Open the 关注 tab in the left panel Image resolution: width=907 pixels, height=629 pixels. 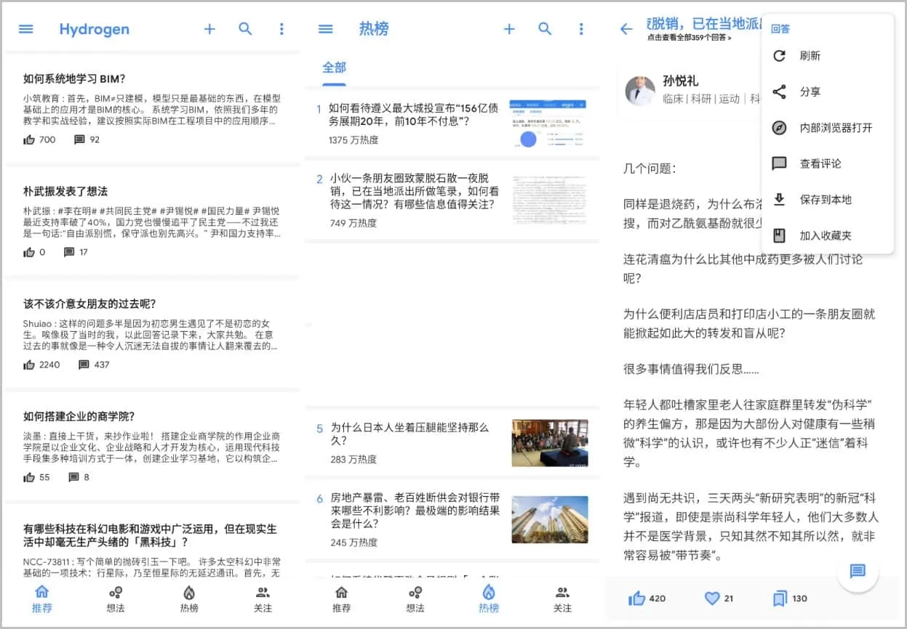point(263,598)
